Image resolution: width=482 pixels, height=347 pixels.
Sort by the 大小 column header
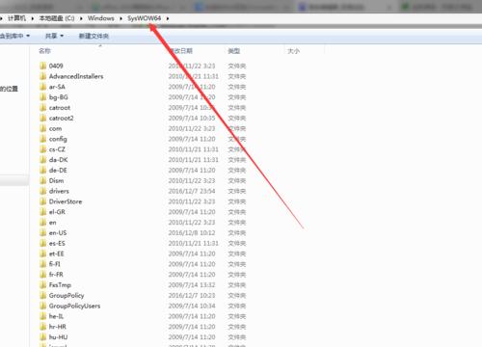coord(293,51)
